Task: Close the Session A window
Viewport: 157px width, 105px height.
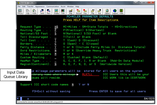Action: [151, 2]
